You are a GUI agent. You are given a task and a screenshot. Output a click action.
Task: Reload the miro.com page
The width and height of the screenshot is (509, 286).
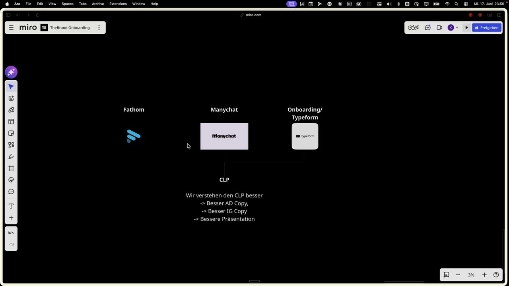coord(37,15)
